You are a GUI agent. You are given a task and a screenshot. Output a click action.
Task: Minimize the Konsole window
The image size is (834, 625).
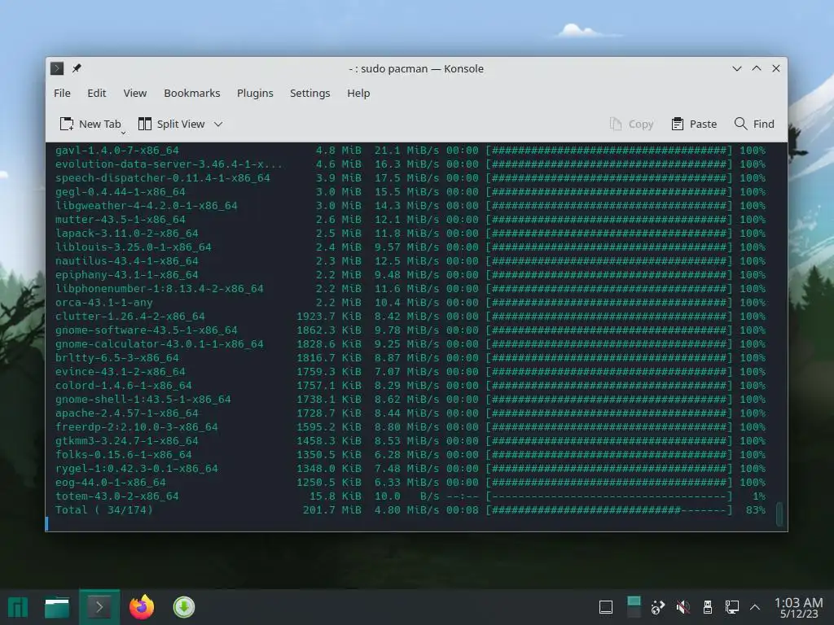pos(736,68)
